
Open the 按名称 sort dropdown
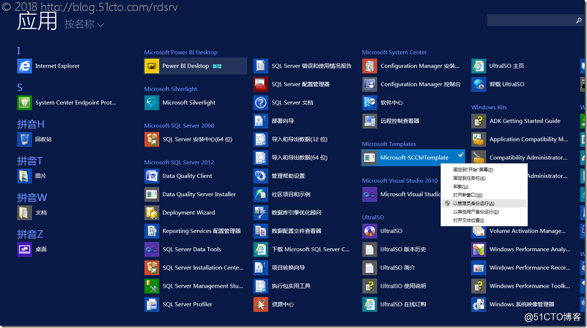(x=84, y=25)
